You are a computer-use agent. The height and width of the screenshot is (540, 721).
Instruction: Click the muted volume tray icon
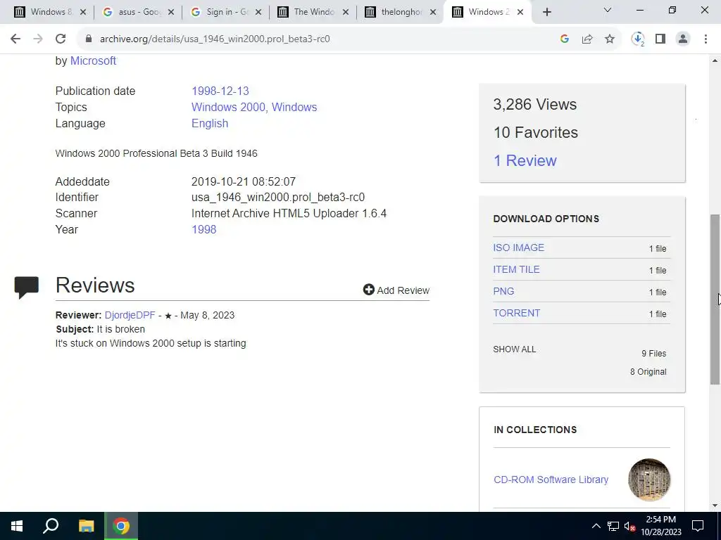point(629,526)
